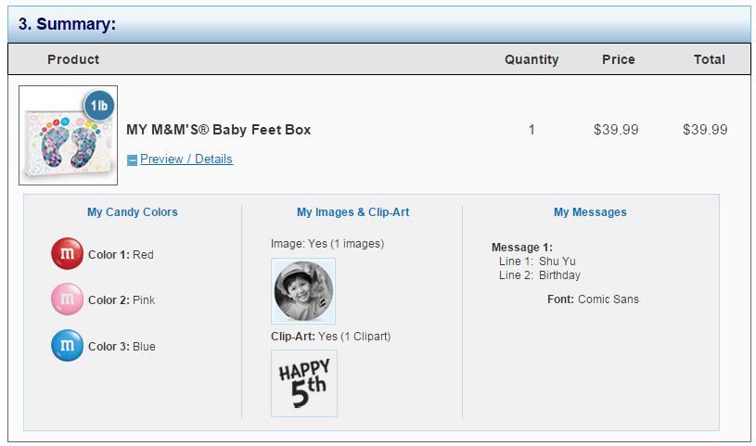This screenshot has width=756, height=446.
Task: Open the Preview / Details link
Action: (186, 159)
